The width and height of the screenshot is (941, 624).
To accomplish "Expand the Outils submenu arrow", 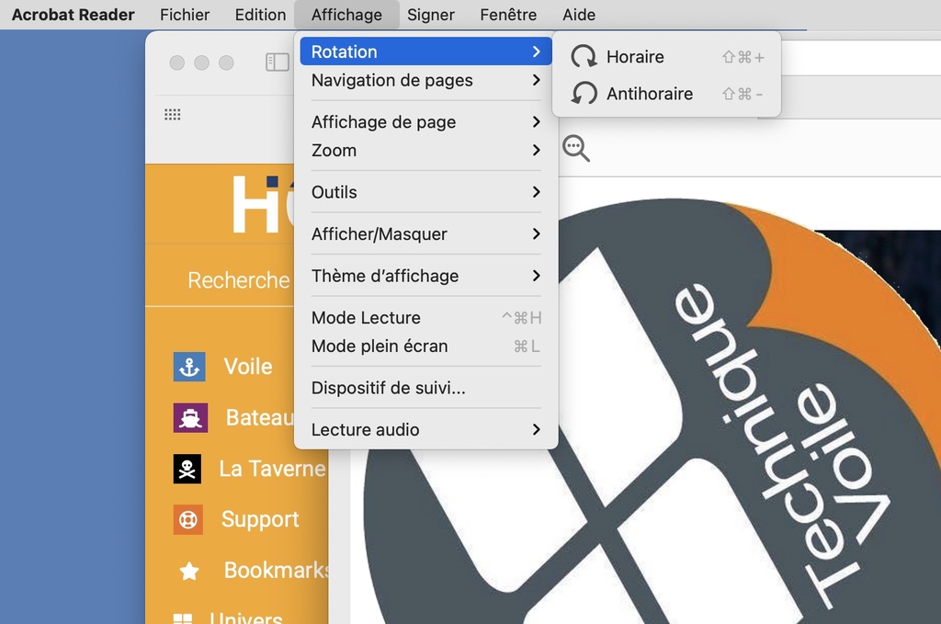I will coord(537,192).
